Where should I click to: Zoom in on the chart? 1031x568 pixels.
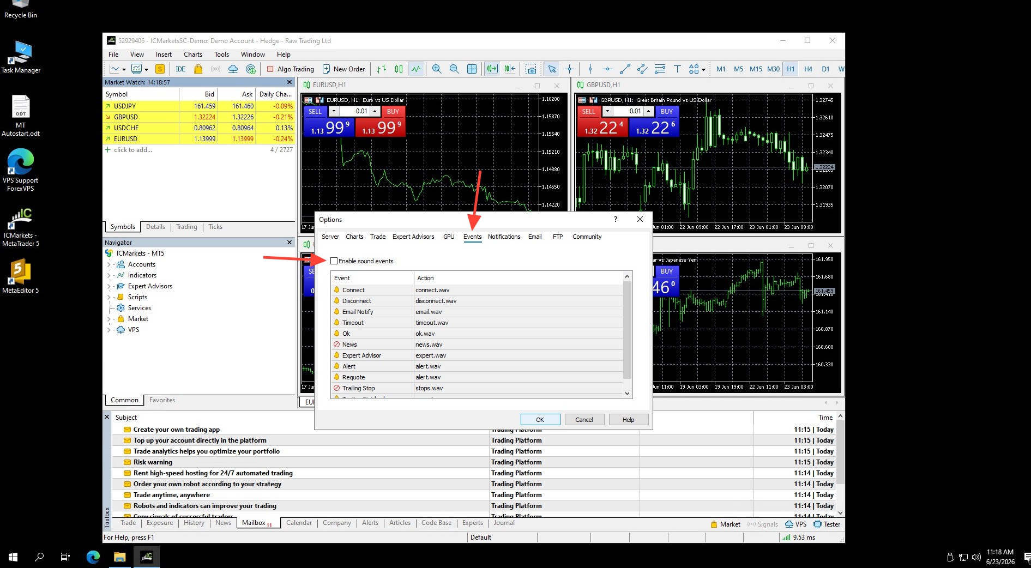pos(437,69)
